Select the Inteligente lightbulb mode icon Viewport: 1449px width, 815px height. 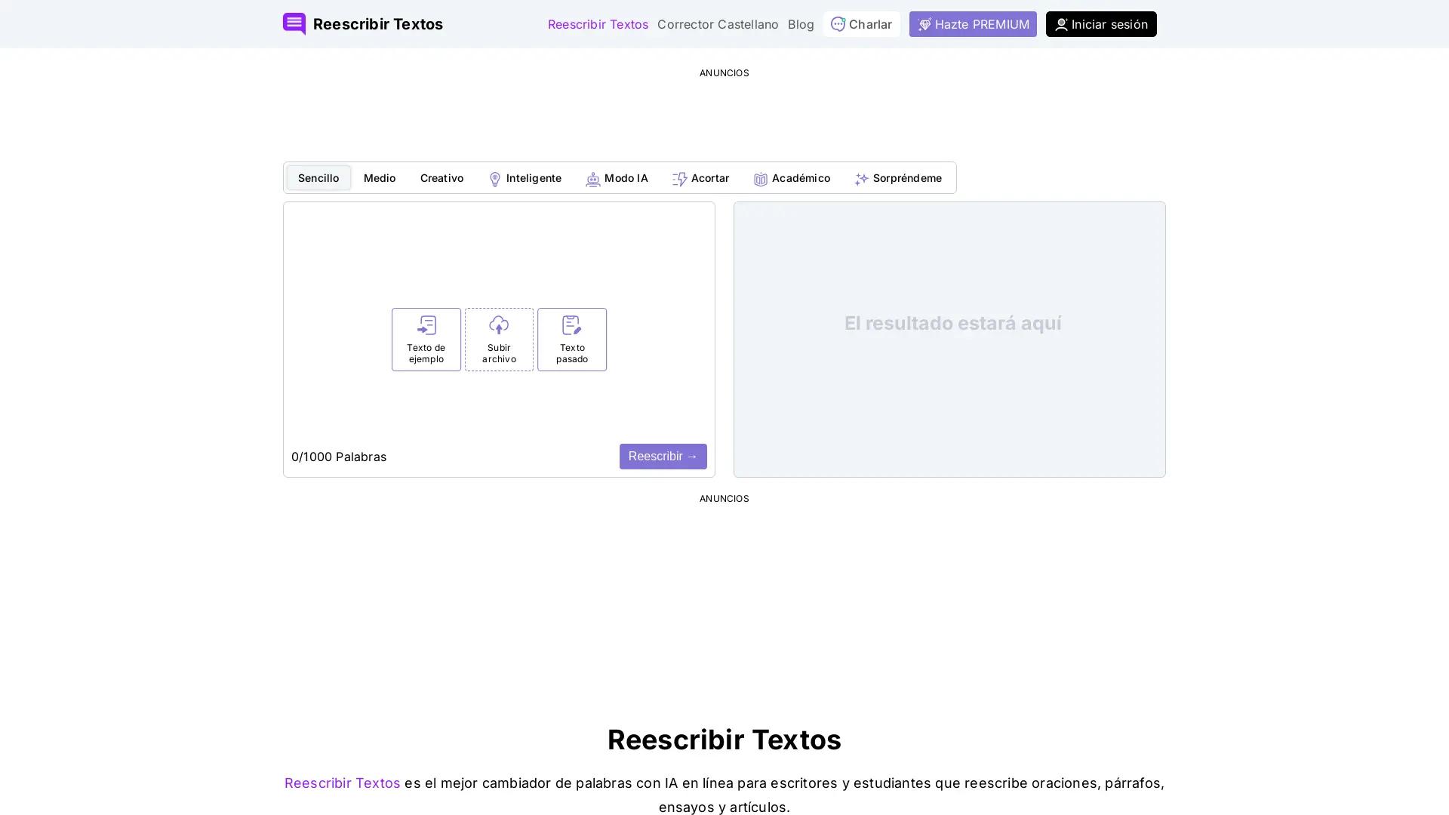click(495, 179)
